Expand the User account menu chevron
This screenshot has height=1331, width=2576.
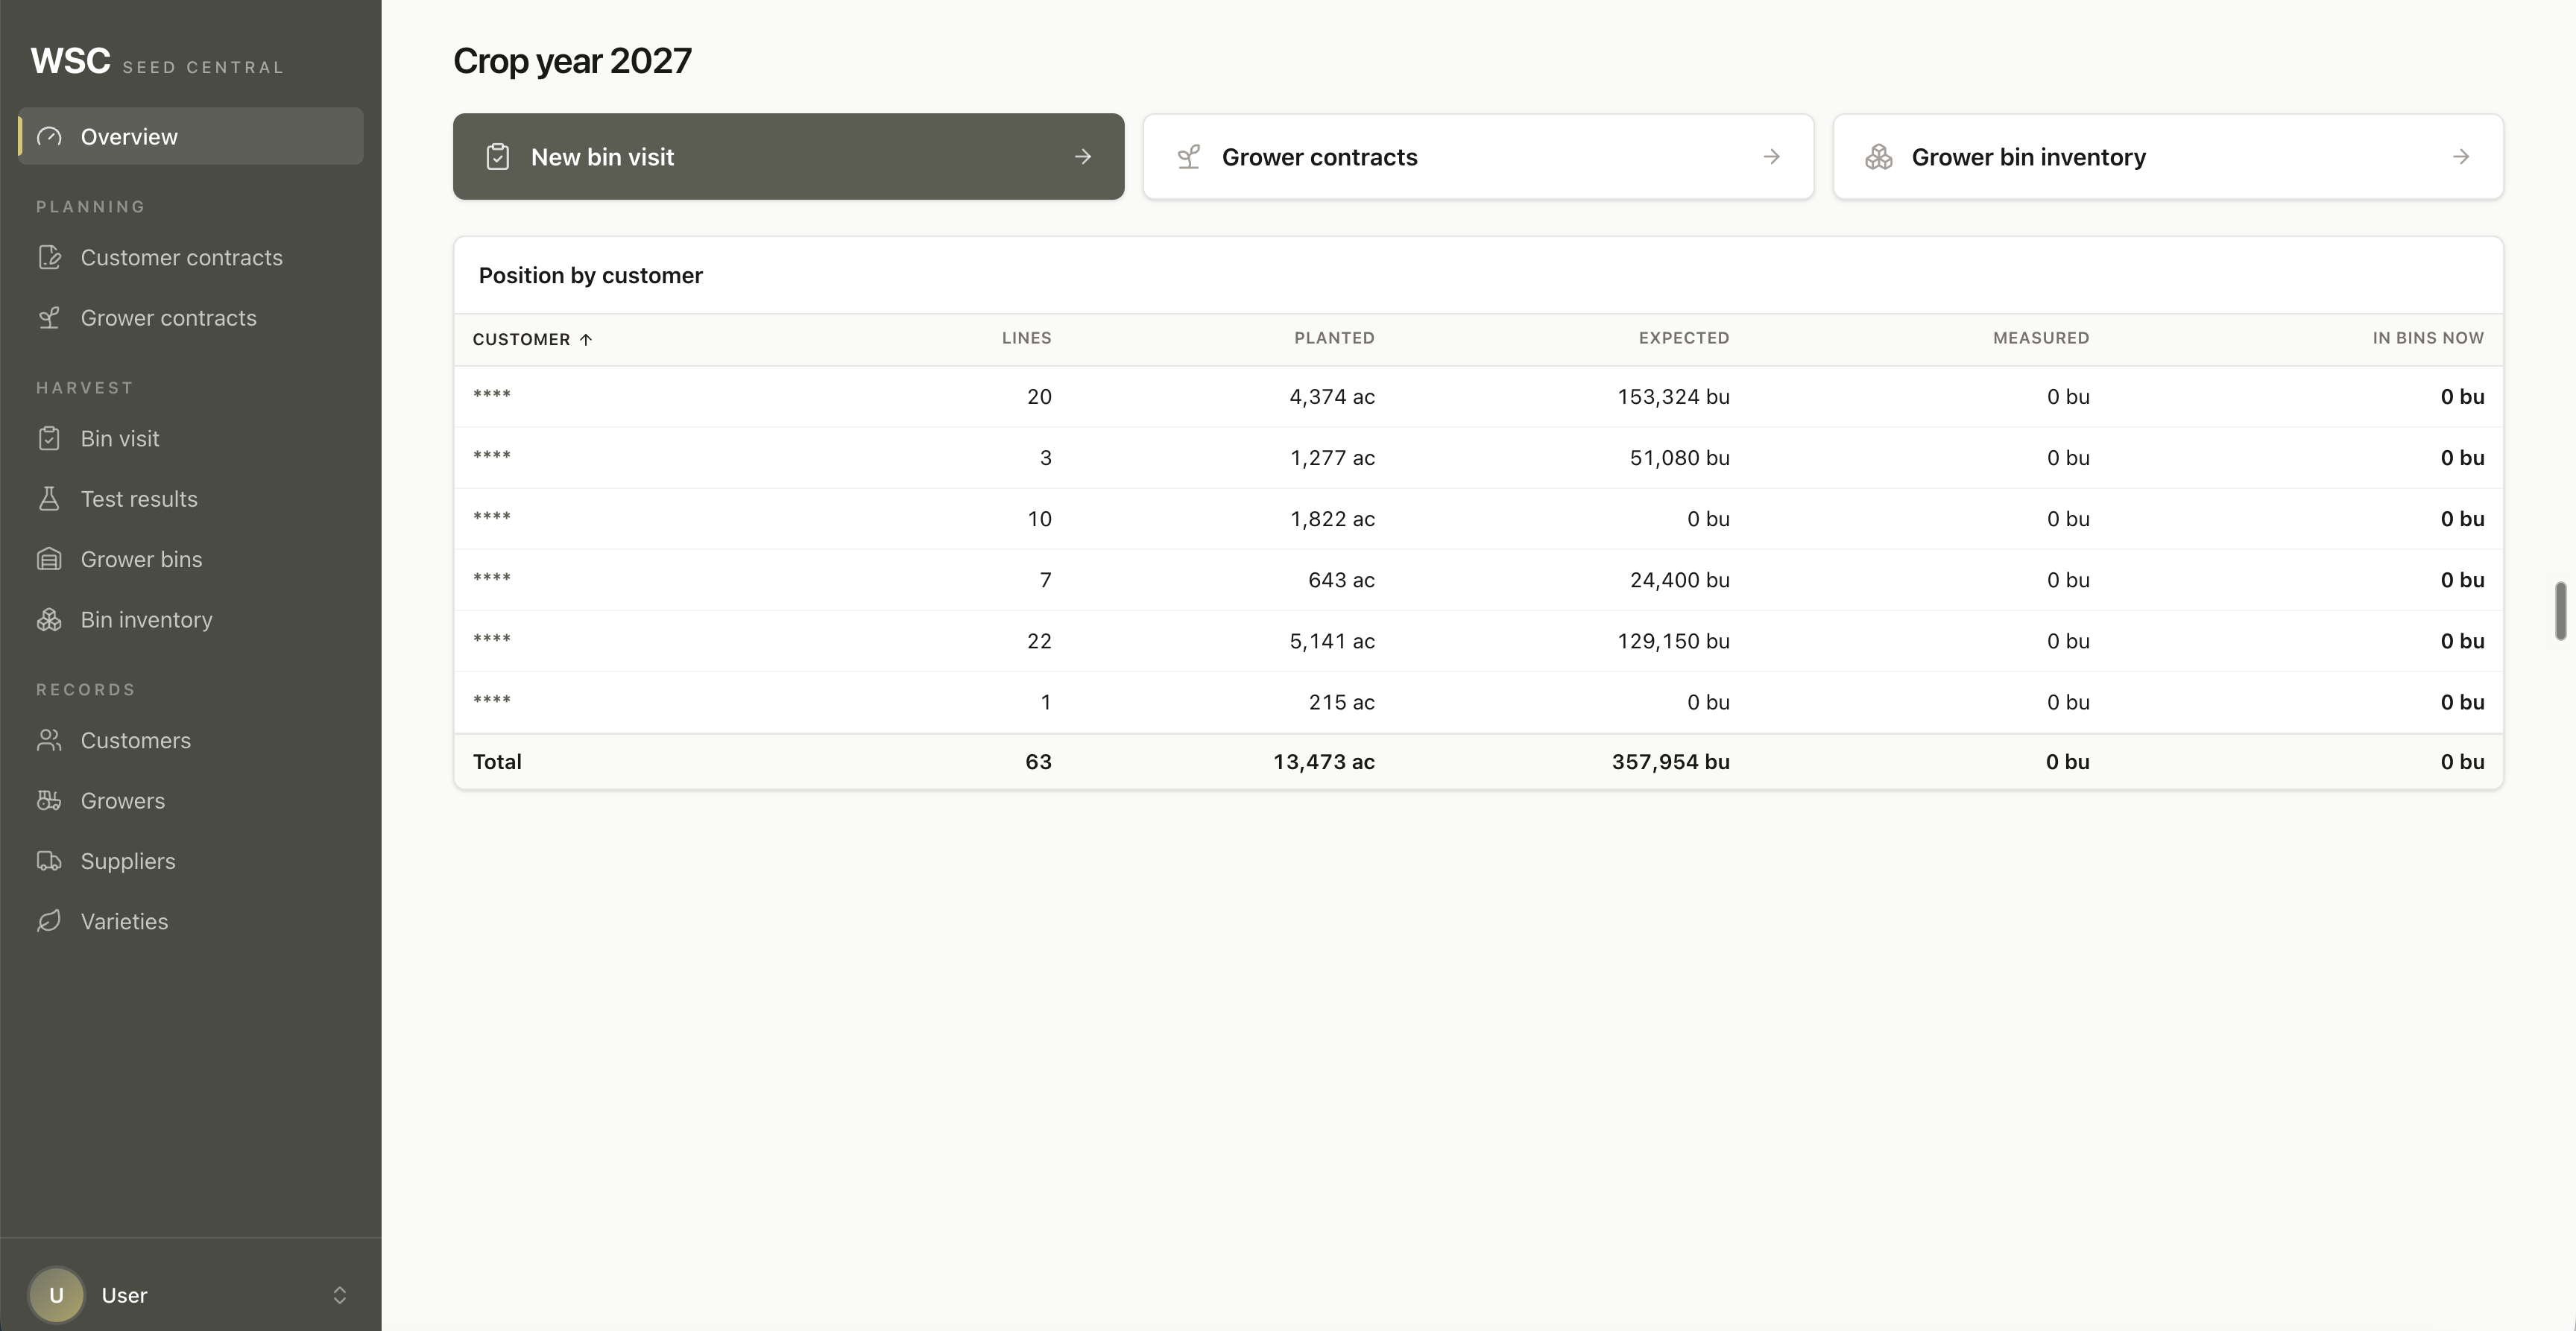pos(340,1295)
